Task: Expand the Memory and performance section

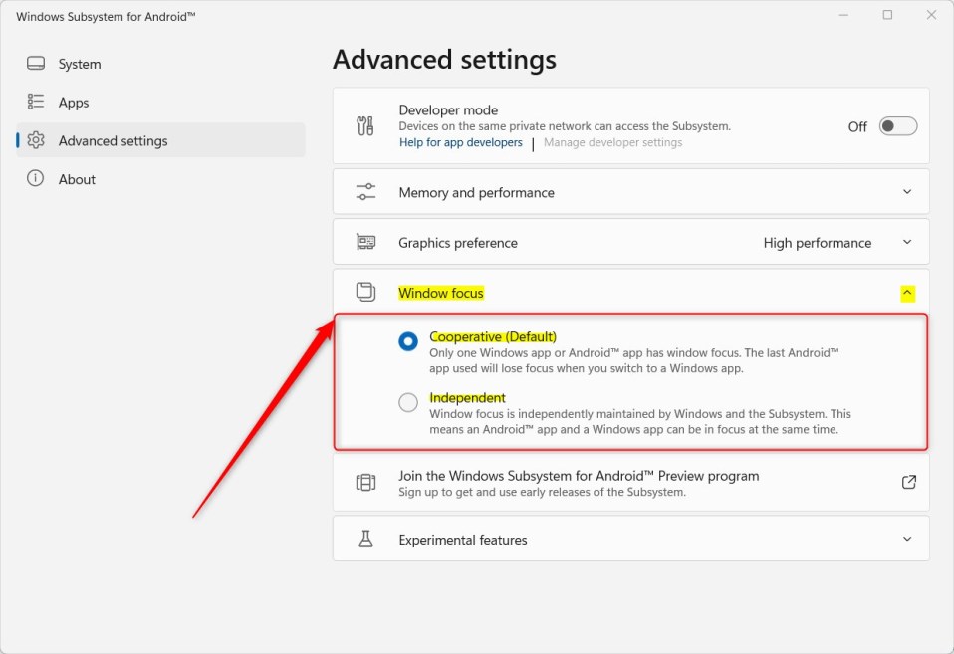Action: pyautogui.click(x=907, y=191)
